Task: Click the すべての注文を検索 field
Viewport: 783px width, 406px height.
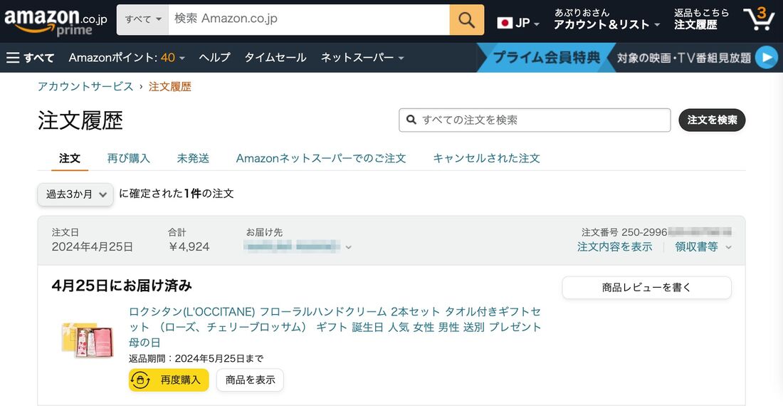Action: [535, 120]
